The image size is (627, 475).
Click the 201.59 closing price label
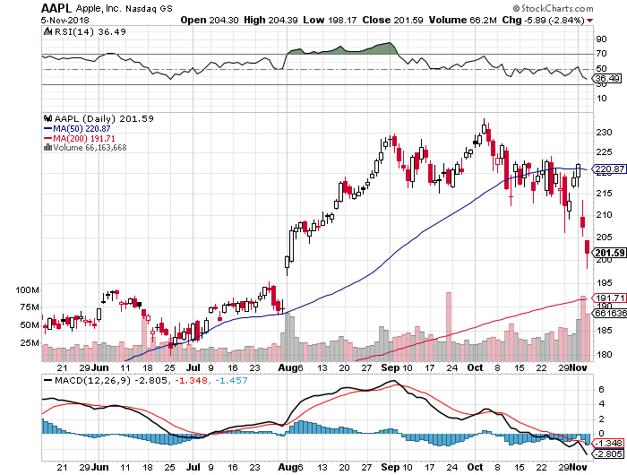click(609, 253)
